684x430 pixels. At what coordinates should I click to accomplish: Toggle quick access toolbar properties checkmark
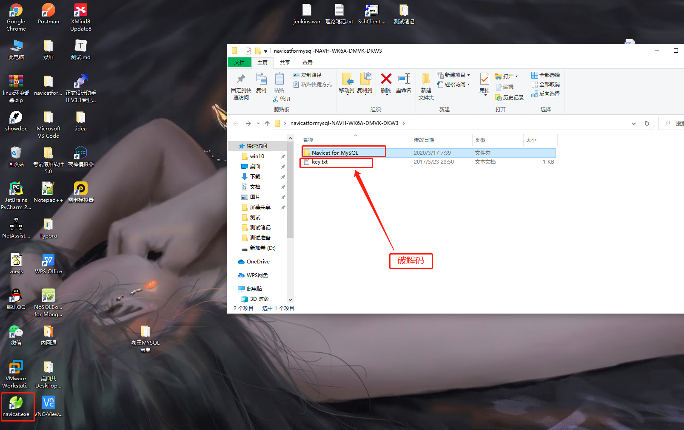click(248, 51)
